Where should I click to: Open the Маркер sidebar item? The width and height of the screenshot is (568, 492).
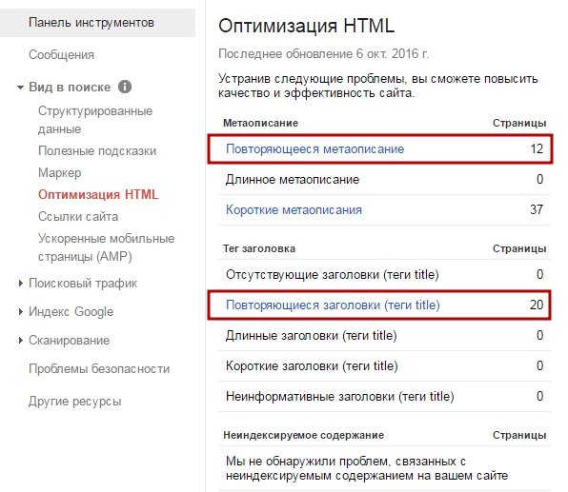(59, 172)
